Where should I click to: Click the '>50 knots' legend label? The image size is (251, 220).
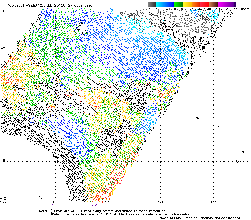click(241, 9)
